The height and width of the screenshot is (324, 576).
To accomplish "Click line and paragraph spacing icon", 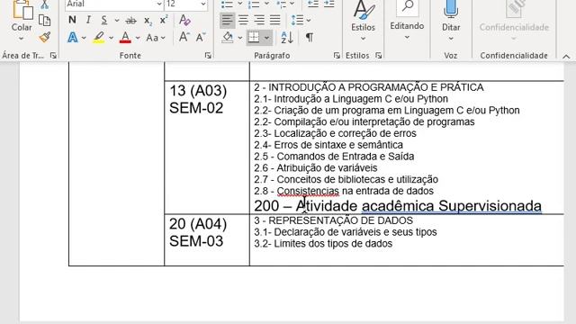I will coord(297,20).
